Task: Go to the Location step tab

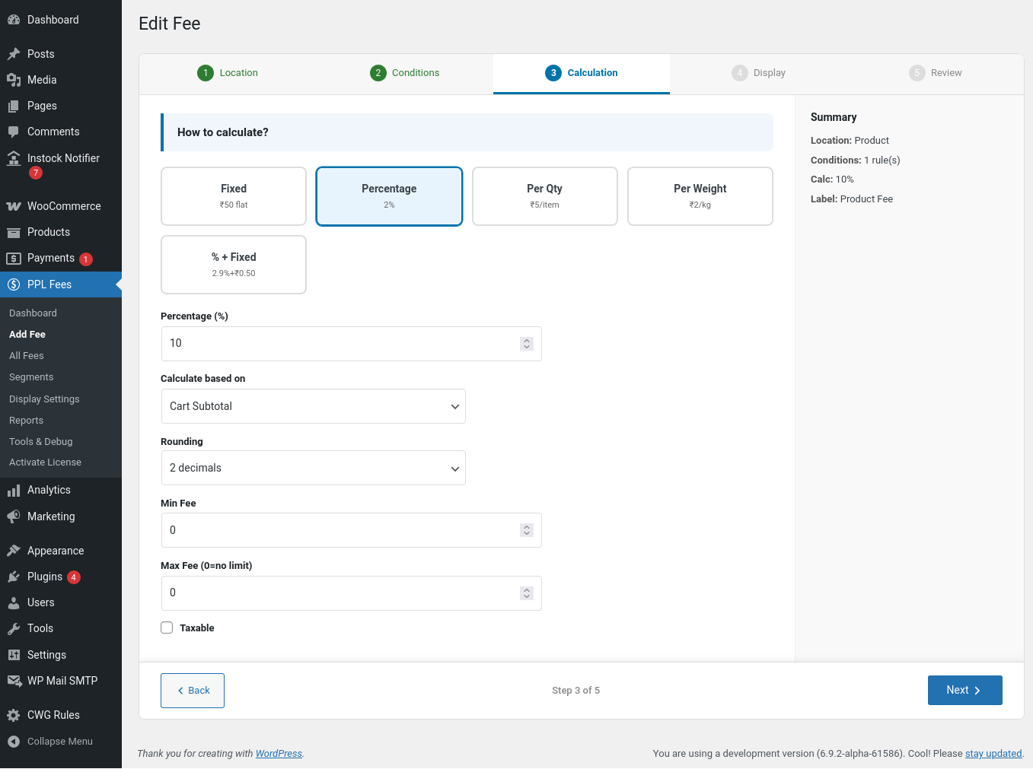Action: (228, 73)
